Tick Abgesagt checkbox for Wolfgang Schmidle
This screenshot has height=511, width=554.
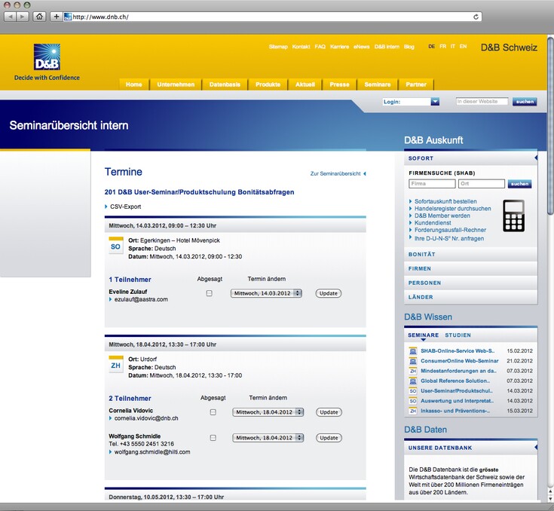(213, 438)
